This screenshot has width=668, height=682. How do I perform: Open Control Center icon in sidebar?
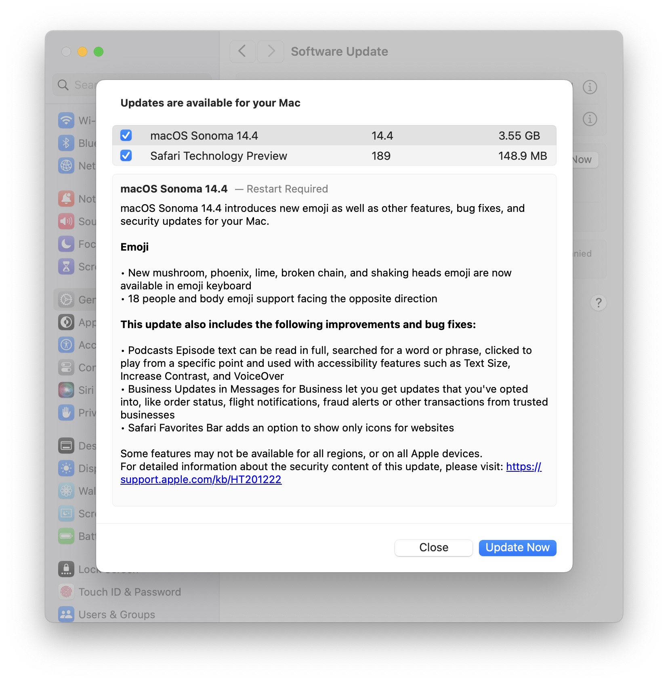66,367
